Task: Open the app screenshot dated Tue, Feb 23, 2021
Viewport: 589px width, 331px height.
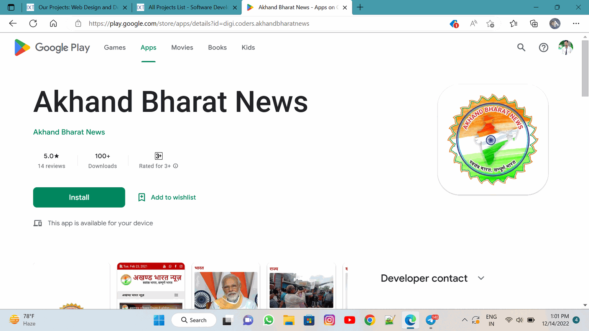Action: [x=151, y=286]
